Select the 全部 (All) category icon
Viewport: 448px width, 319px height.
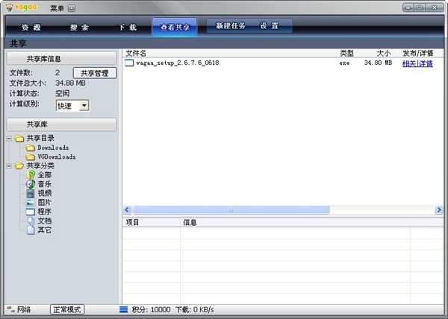[x=31, y=174]
